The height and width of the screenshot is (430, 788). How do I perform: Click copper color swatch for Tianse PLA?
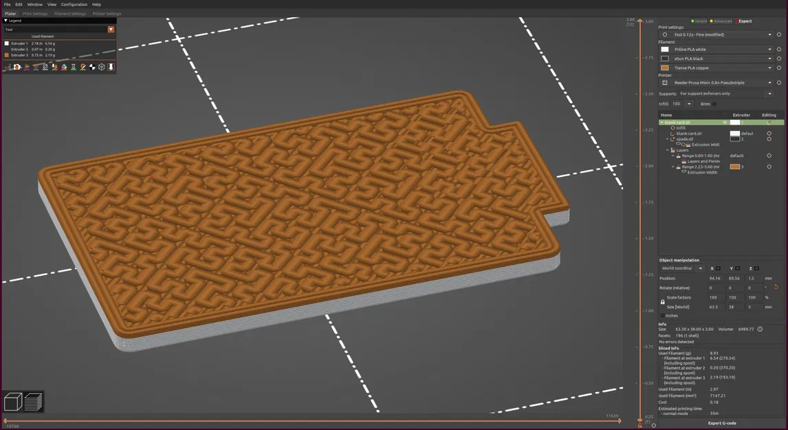tap(664, 67)
